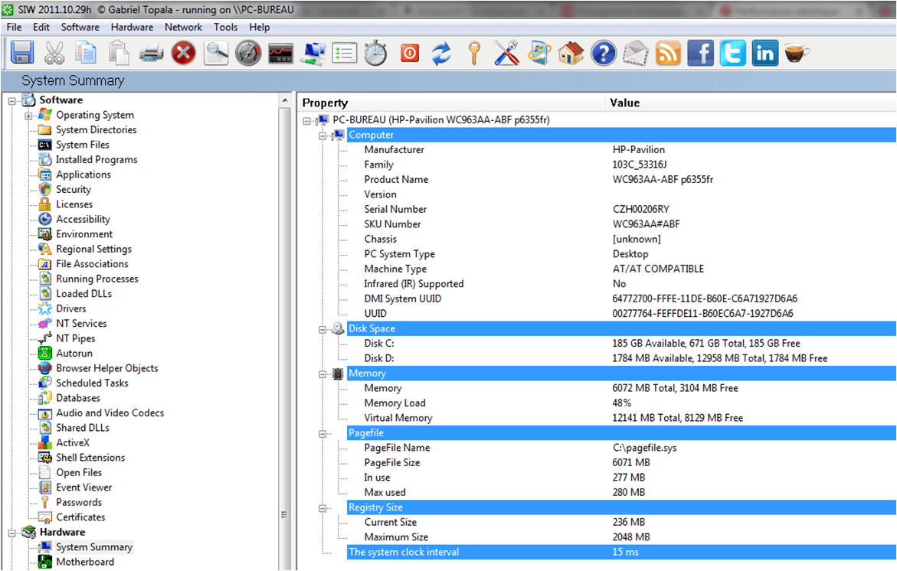Click the Facebook icon in toolbar

tap(700, 53)
